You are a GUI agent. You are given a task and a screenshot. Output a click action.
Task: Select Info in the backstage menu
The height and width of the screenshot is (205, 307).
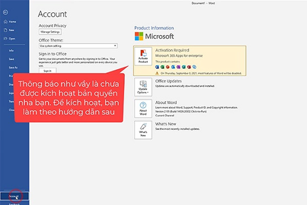tap(11, 50)
